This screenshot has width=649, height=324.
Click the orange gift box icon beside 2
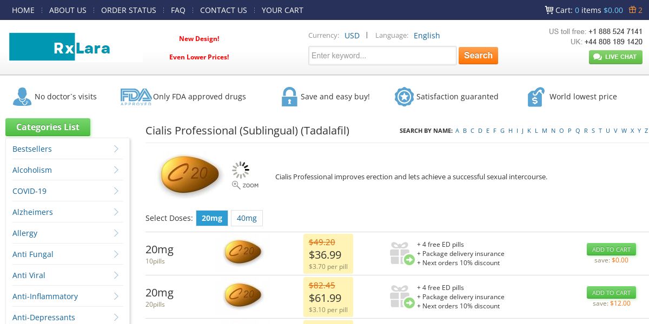(632, 10)
